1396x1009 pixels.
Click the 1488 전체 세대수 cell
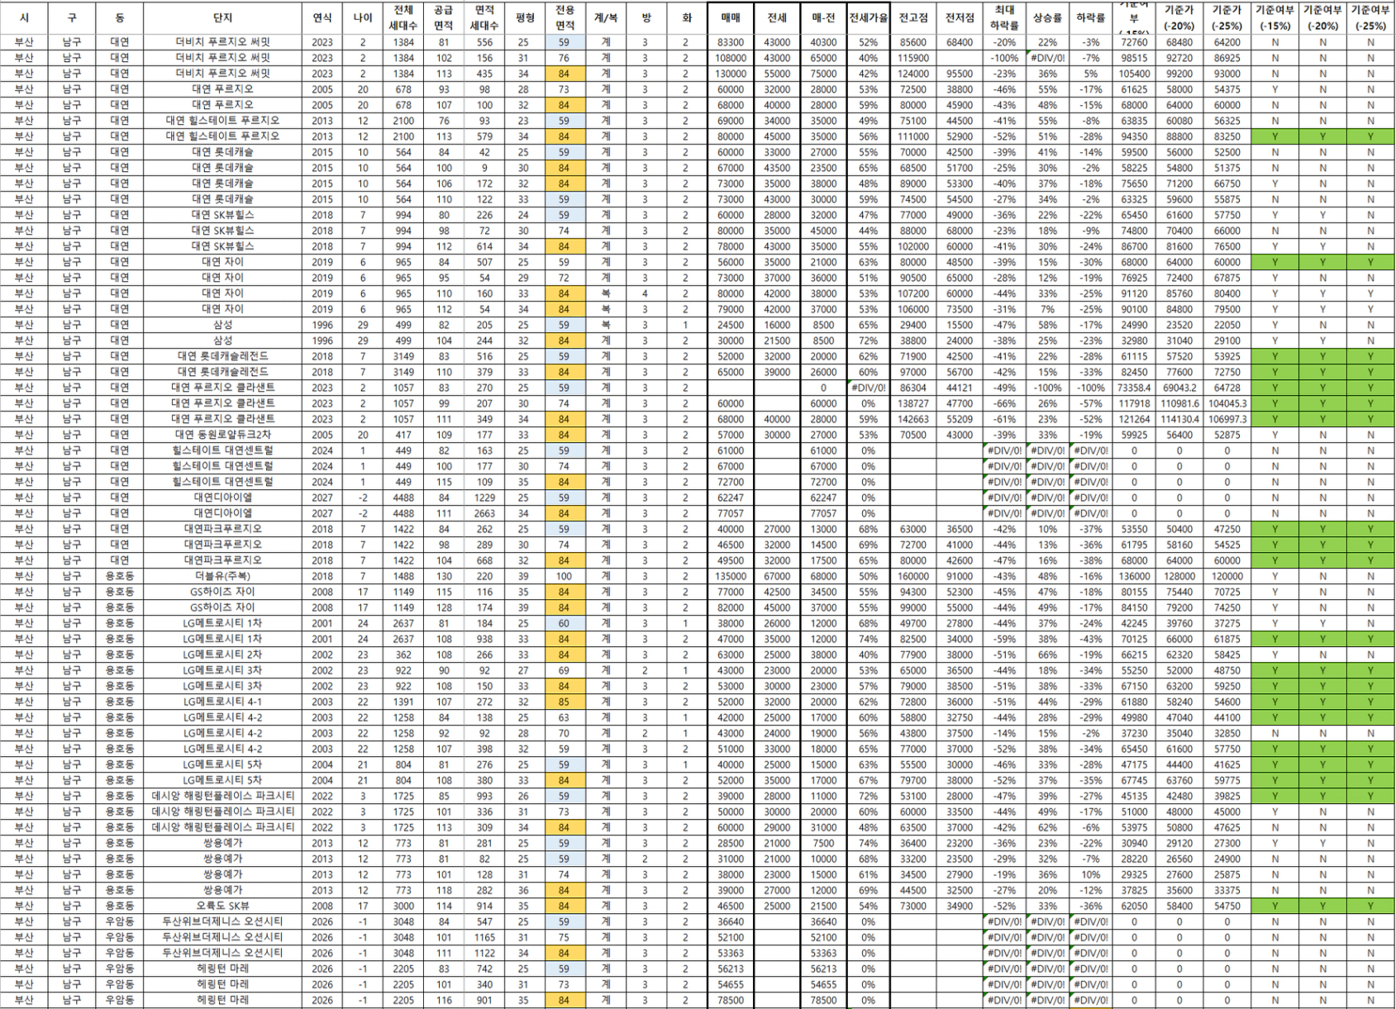click(403, 576)
